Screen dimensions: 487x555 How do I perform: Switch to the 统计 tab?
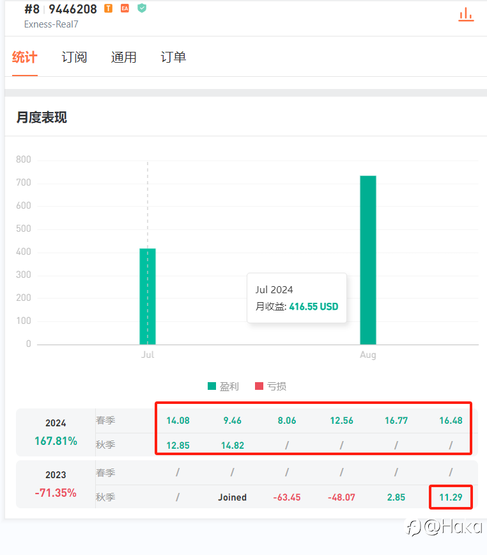point(25,57)
